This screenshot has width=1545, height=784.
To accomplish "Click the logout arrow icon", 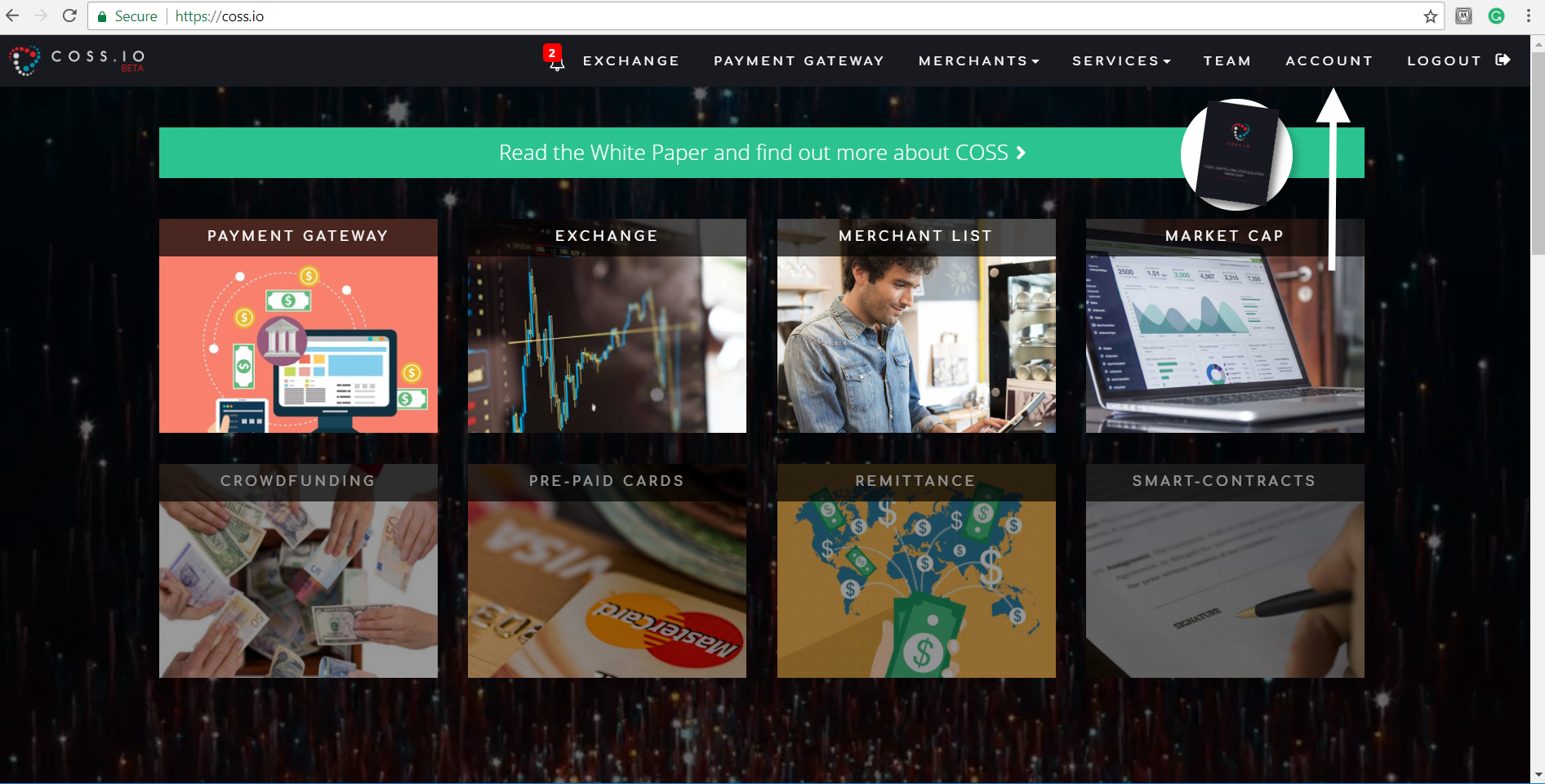I will tap(1503, 60).
